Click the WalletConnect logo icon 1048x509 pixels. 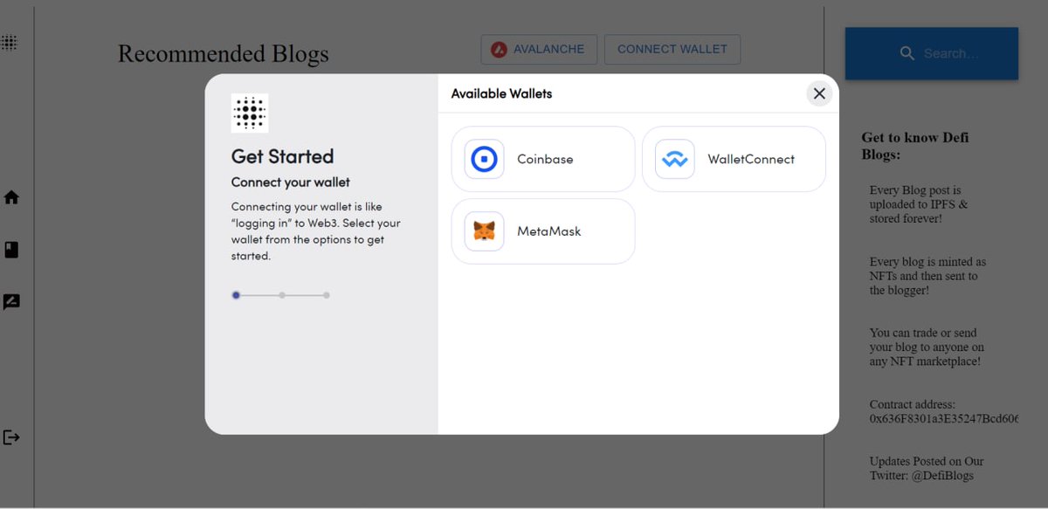pyautogui.click(x=675, y=160)
